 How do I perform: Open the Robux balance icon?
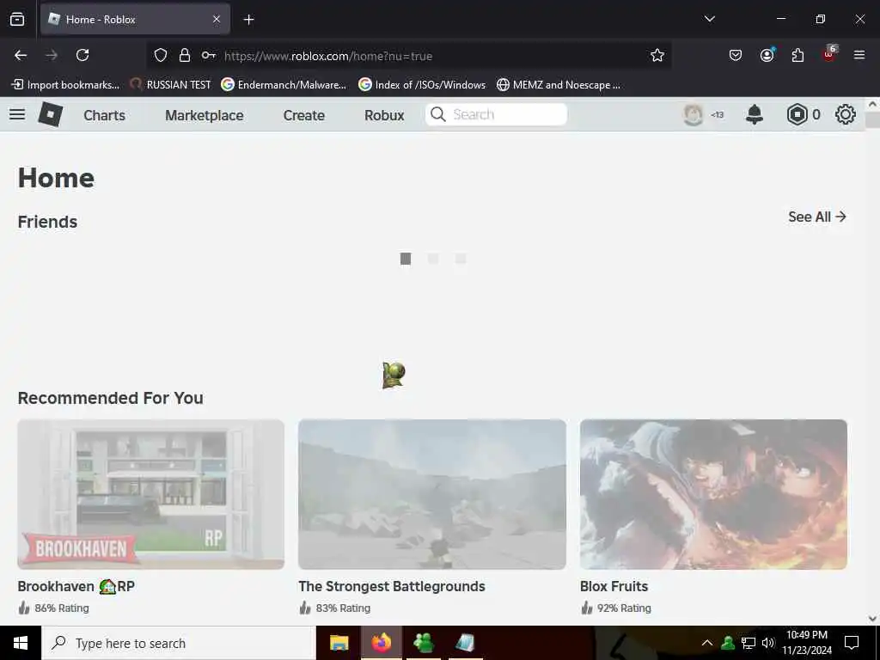pyautogui.click(x=797, y=114)
